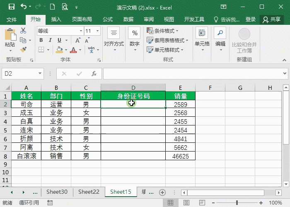Expand font color palette arrow
This screenshot has height=207, width=290.
pyautogui.click(x=80, y=50)
